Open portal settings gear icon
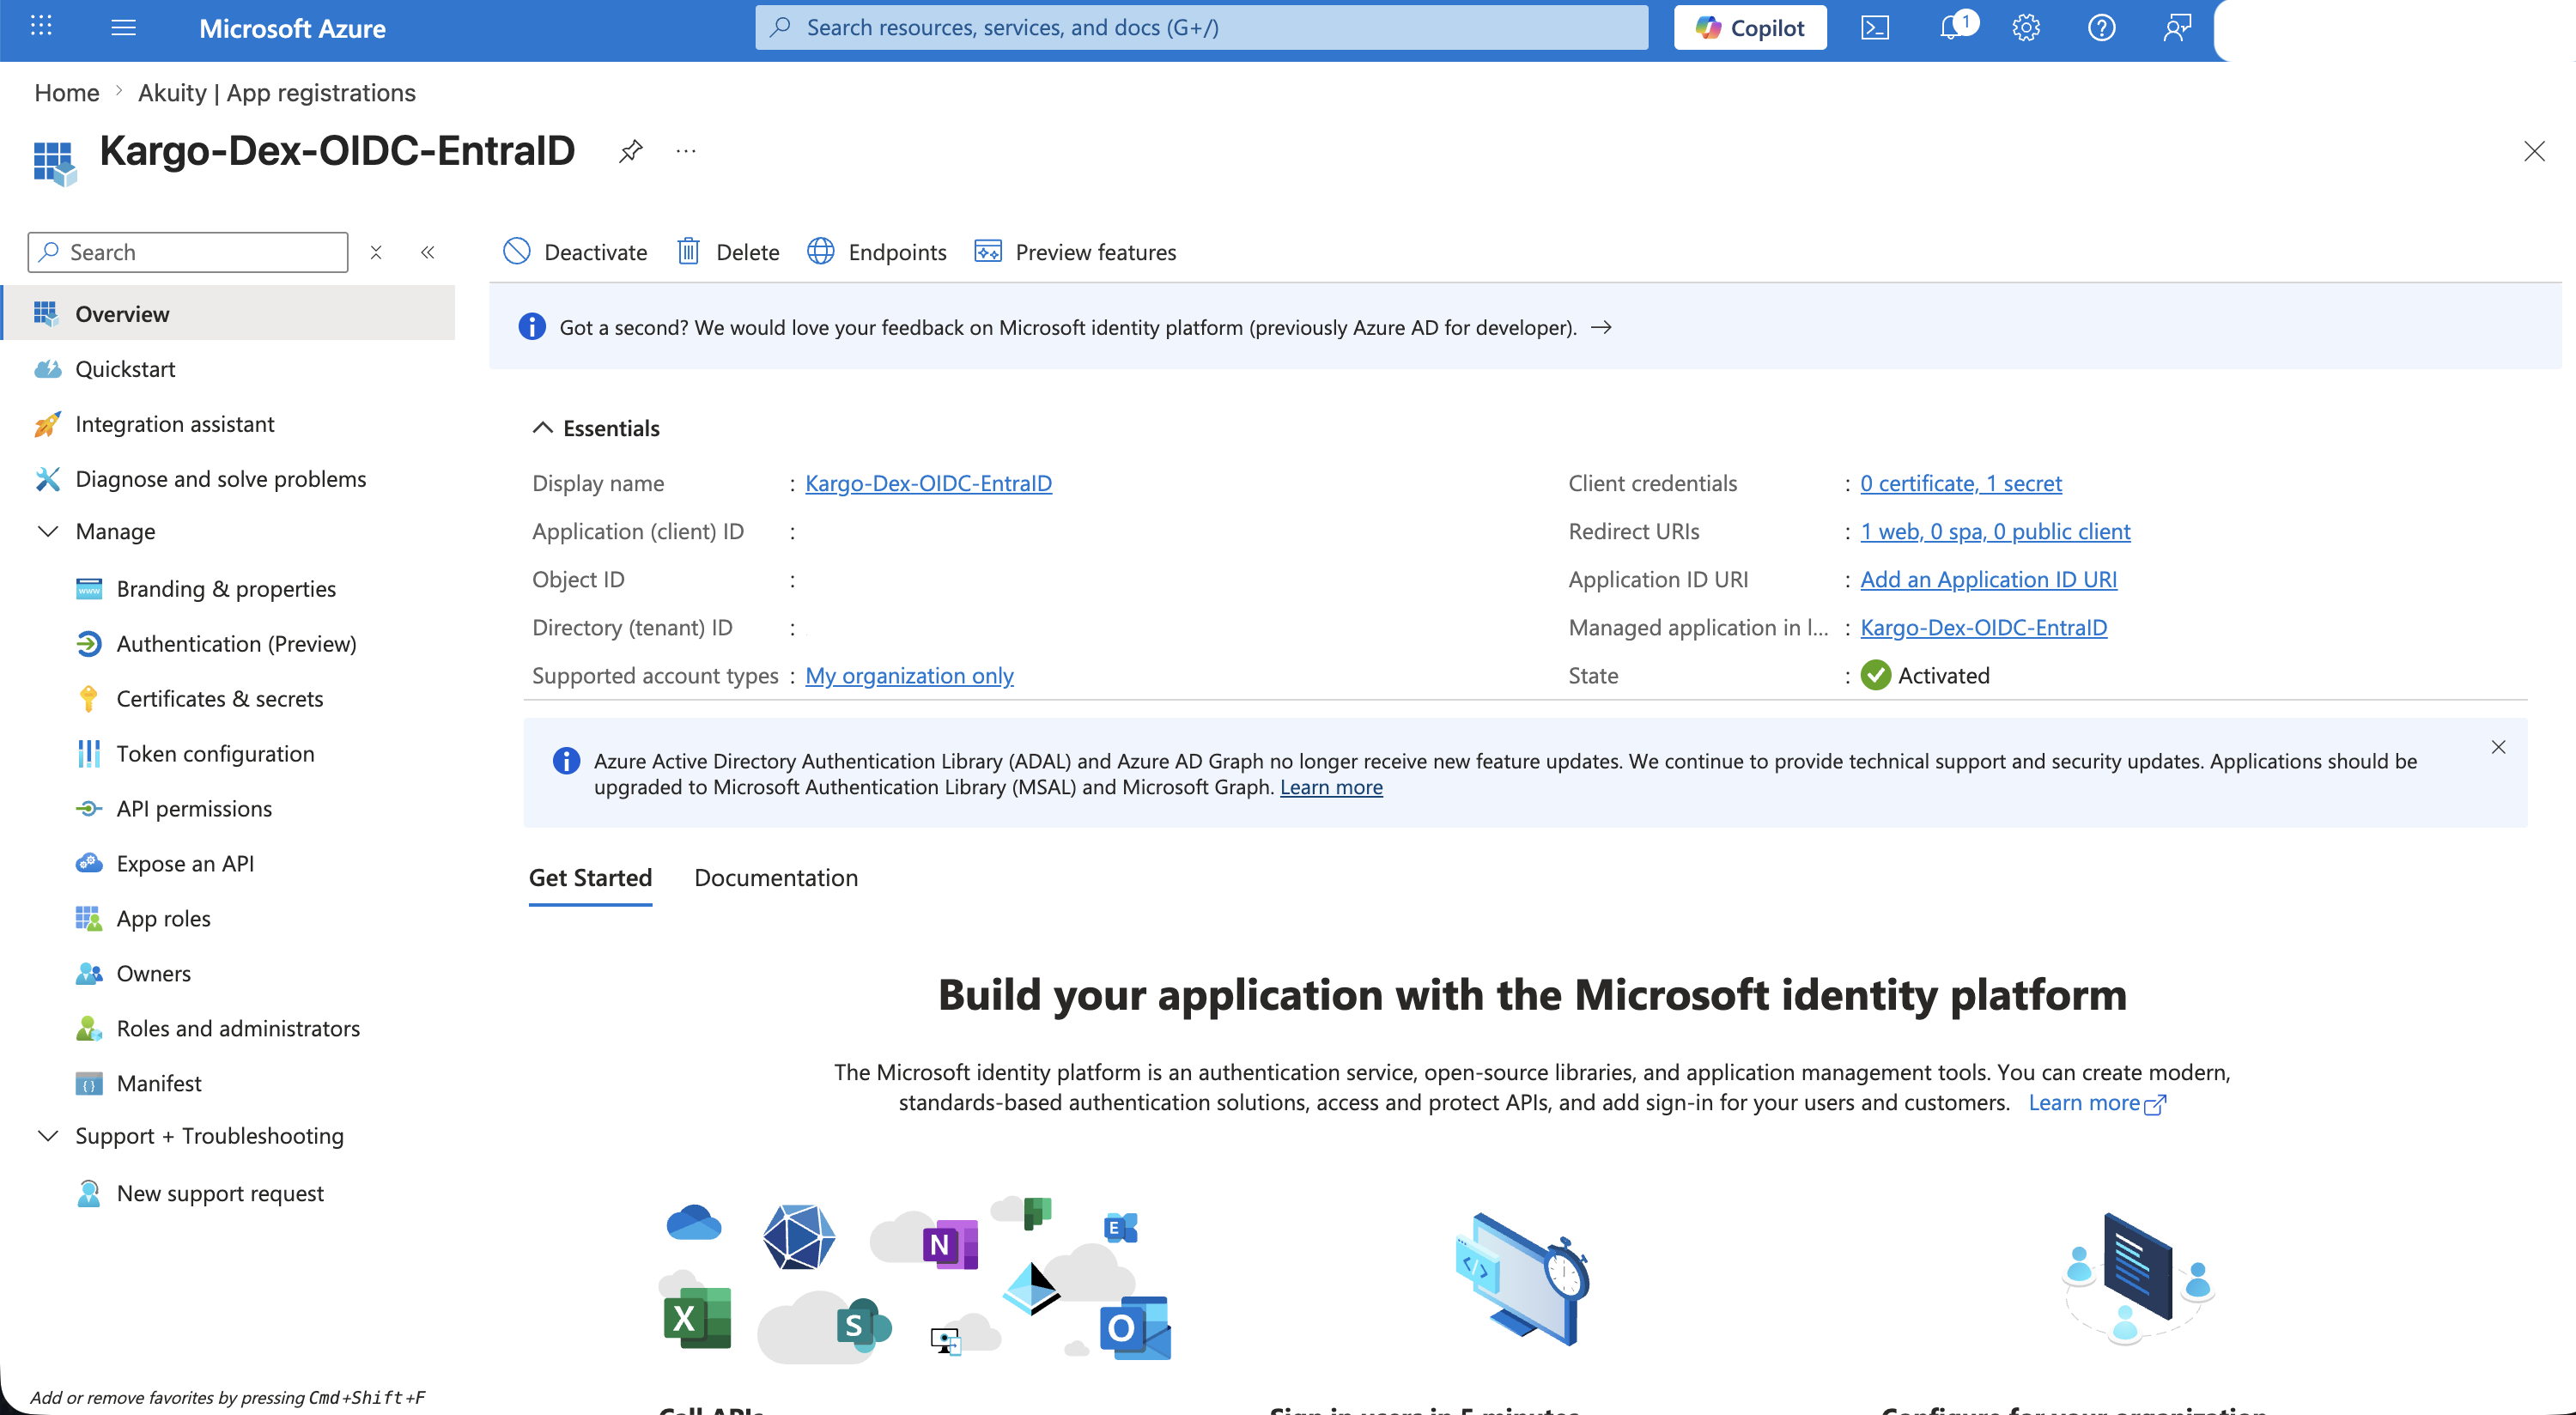2576x1415 pixels. [x=2026, y=27]
